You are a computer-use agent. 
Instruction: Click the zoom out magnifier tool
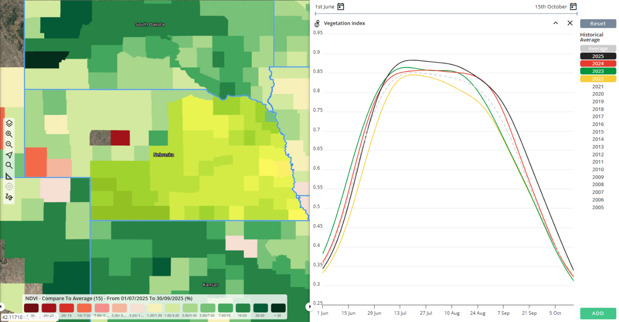(x=9, y=144)
